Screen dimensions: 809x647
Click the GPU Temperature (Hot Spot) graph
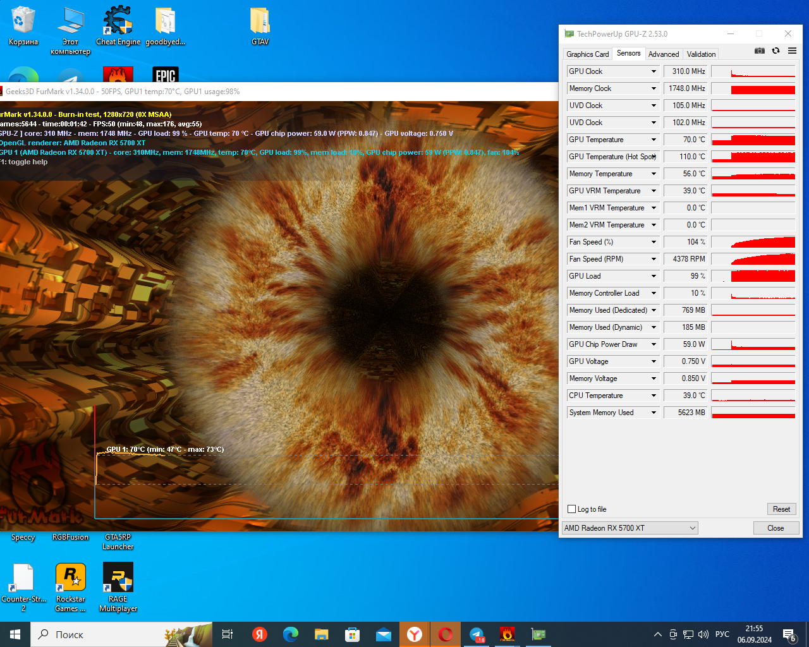pos(753,157)
